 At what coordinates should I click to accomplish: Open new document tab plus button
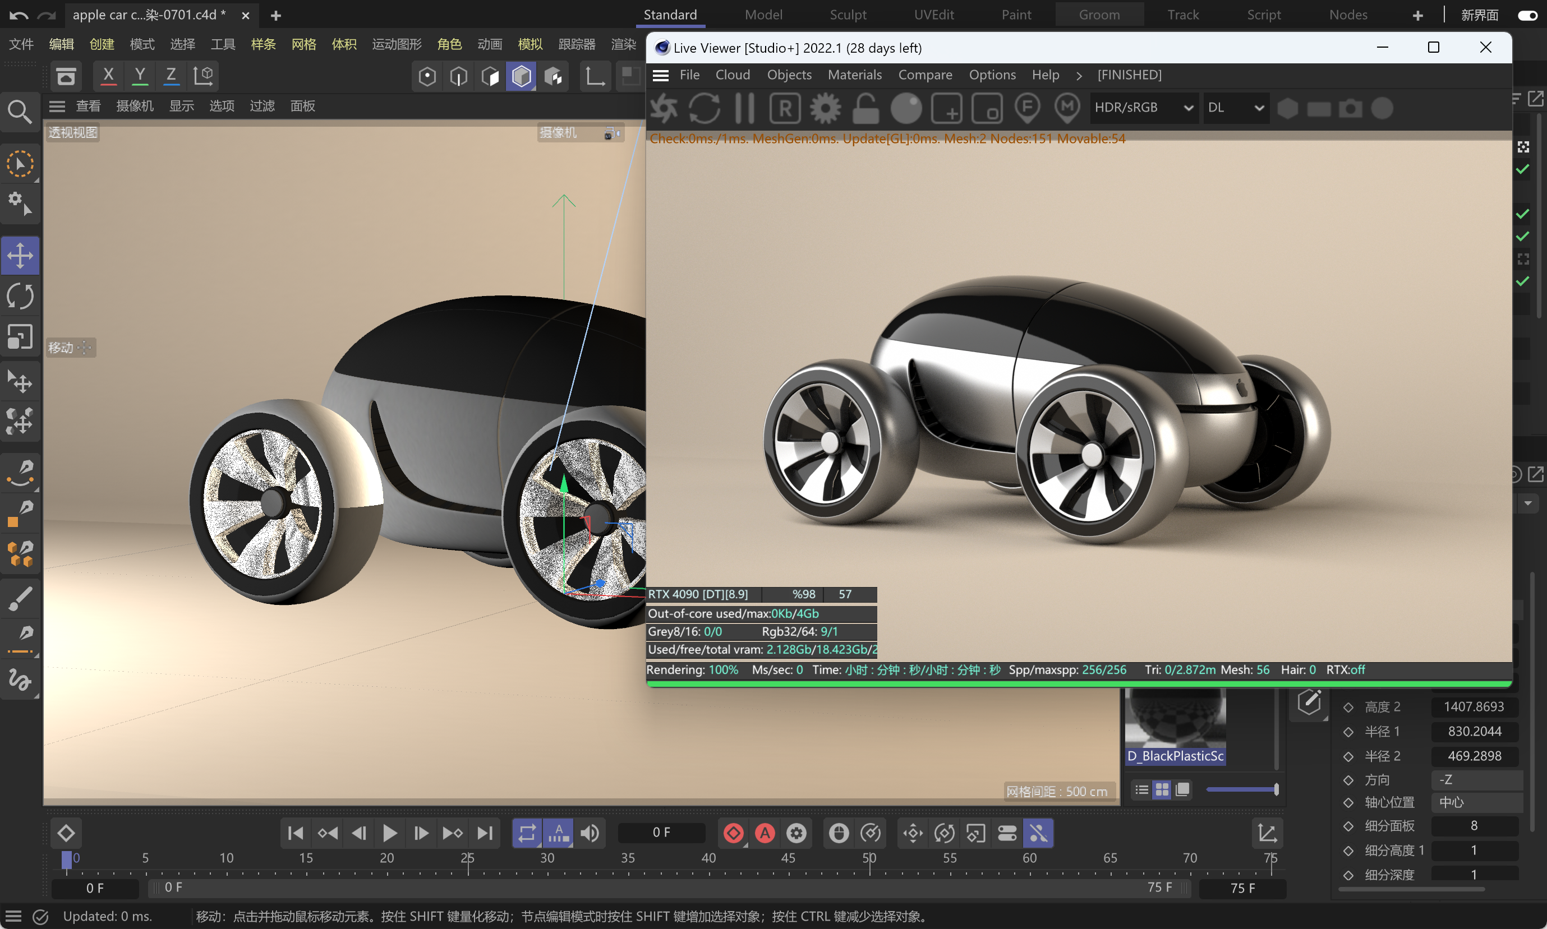[275, 15]
